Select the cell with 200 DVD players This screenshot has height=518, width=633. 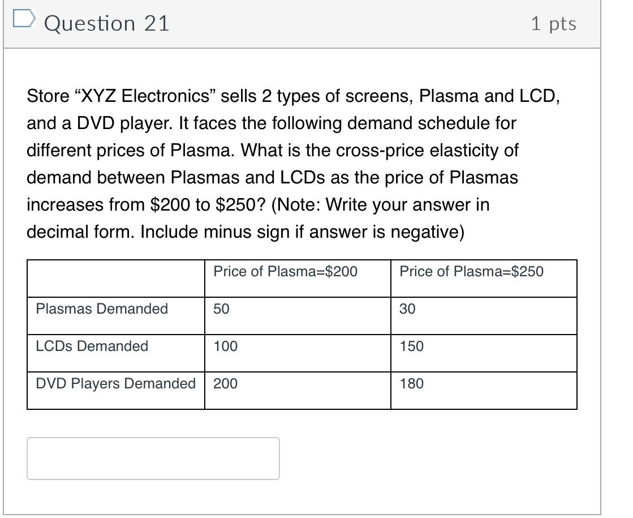coord(225,383)
